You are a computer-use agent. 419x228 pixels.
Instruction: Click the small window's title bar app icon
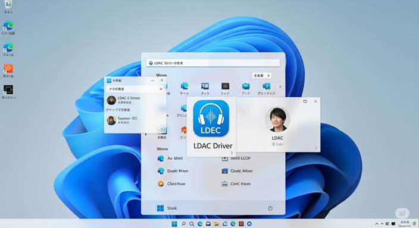(x=109, y=81)
